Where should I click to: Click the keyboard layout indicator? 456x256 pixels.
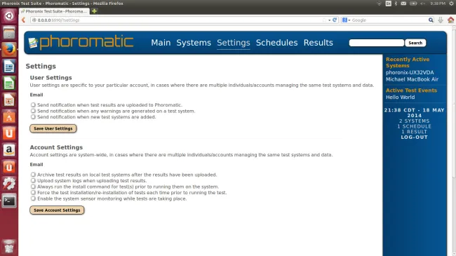(388, 4)
